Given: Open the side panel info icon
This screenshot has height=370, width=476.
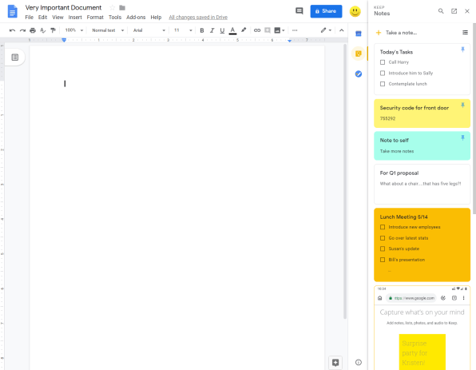Looking at the screenshot, I should tap(359, 362).
